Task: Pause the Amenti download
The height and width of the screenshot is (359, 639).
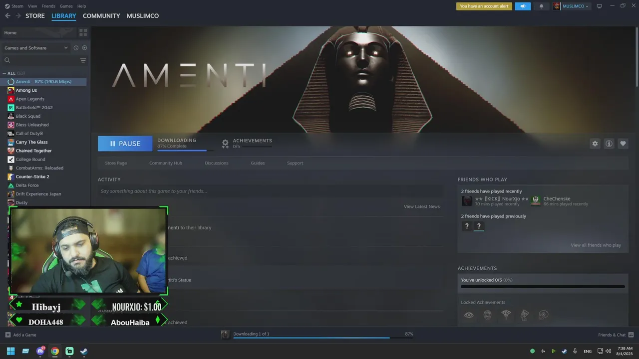Action: pyautogui.click(x=125, y=144)
